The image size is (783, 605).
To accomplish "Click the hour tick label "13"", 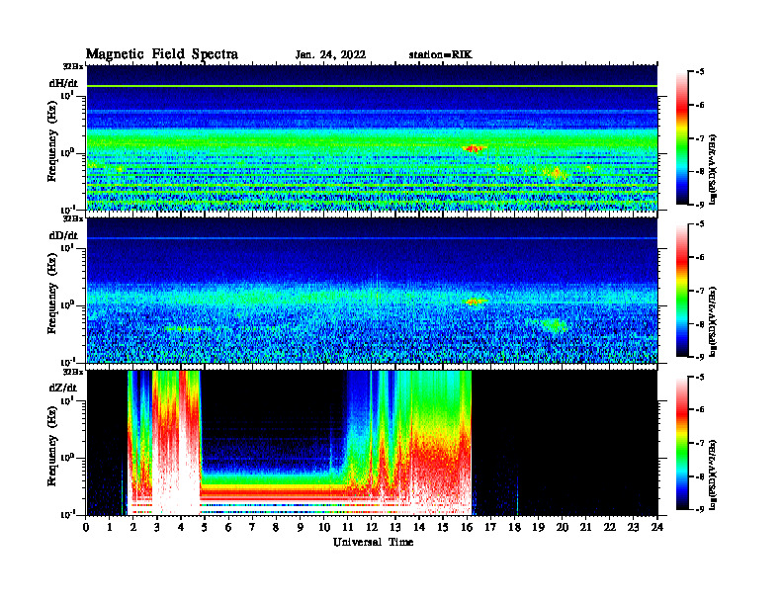I will click(x=395, y=527).
